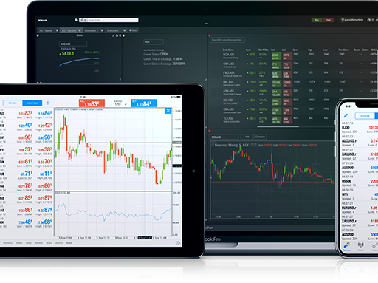Switch tablet view to Simple mode
The height and width of the screenshot is (283, 378).
[x=13, y=103]
